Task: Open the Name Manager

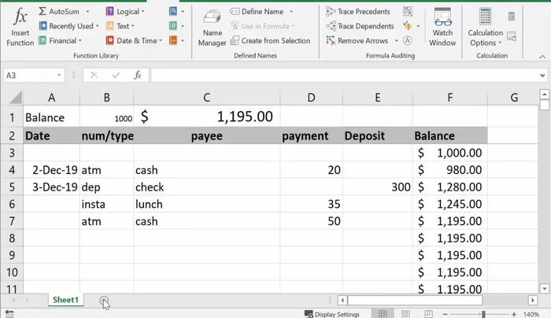Action: pyautogui.click(x=212, y=26)
